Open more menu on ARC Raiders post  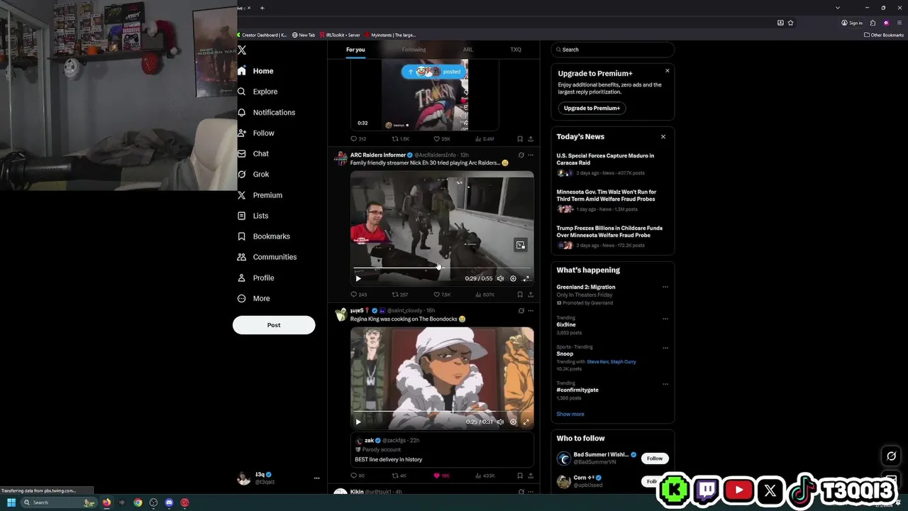tap(531, 155)
